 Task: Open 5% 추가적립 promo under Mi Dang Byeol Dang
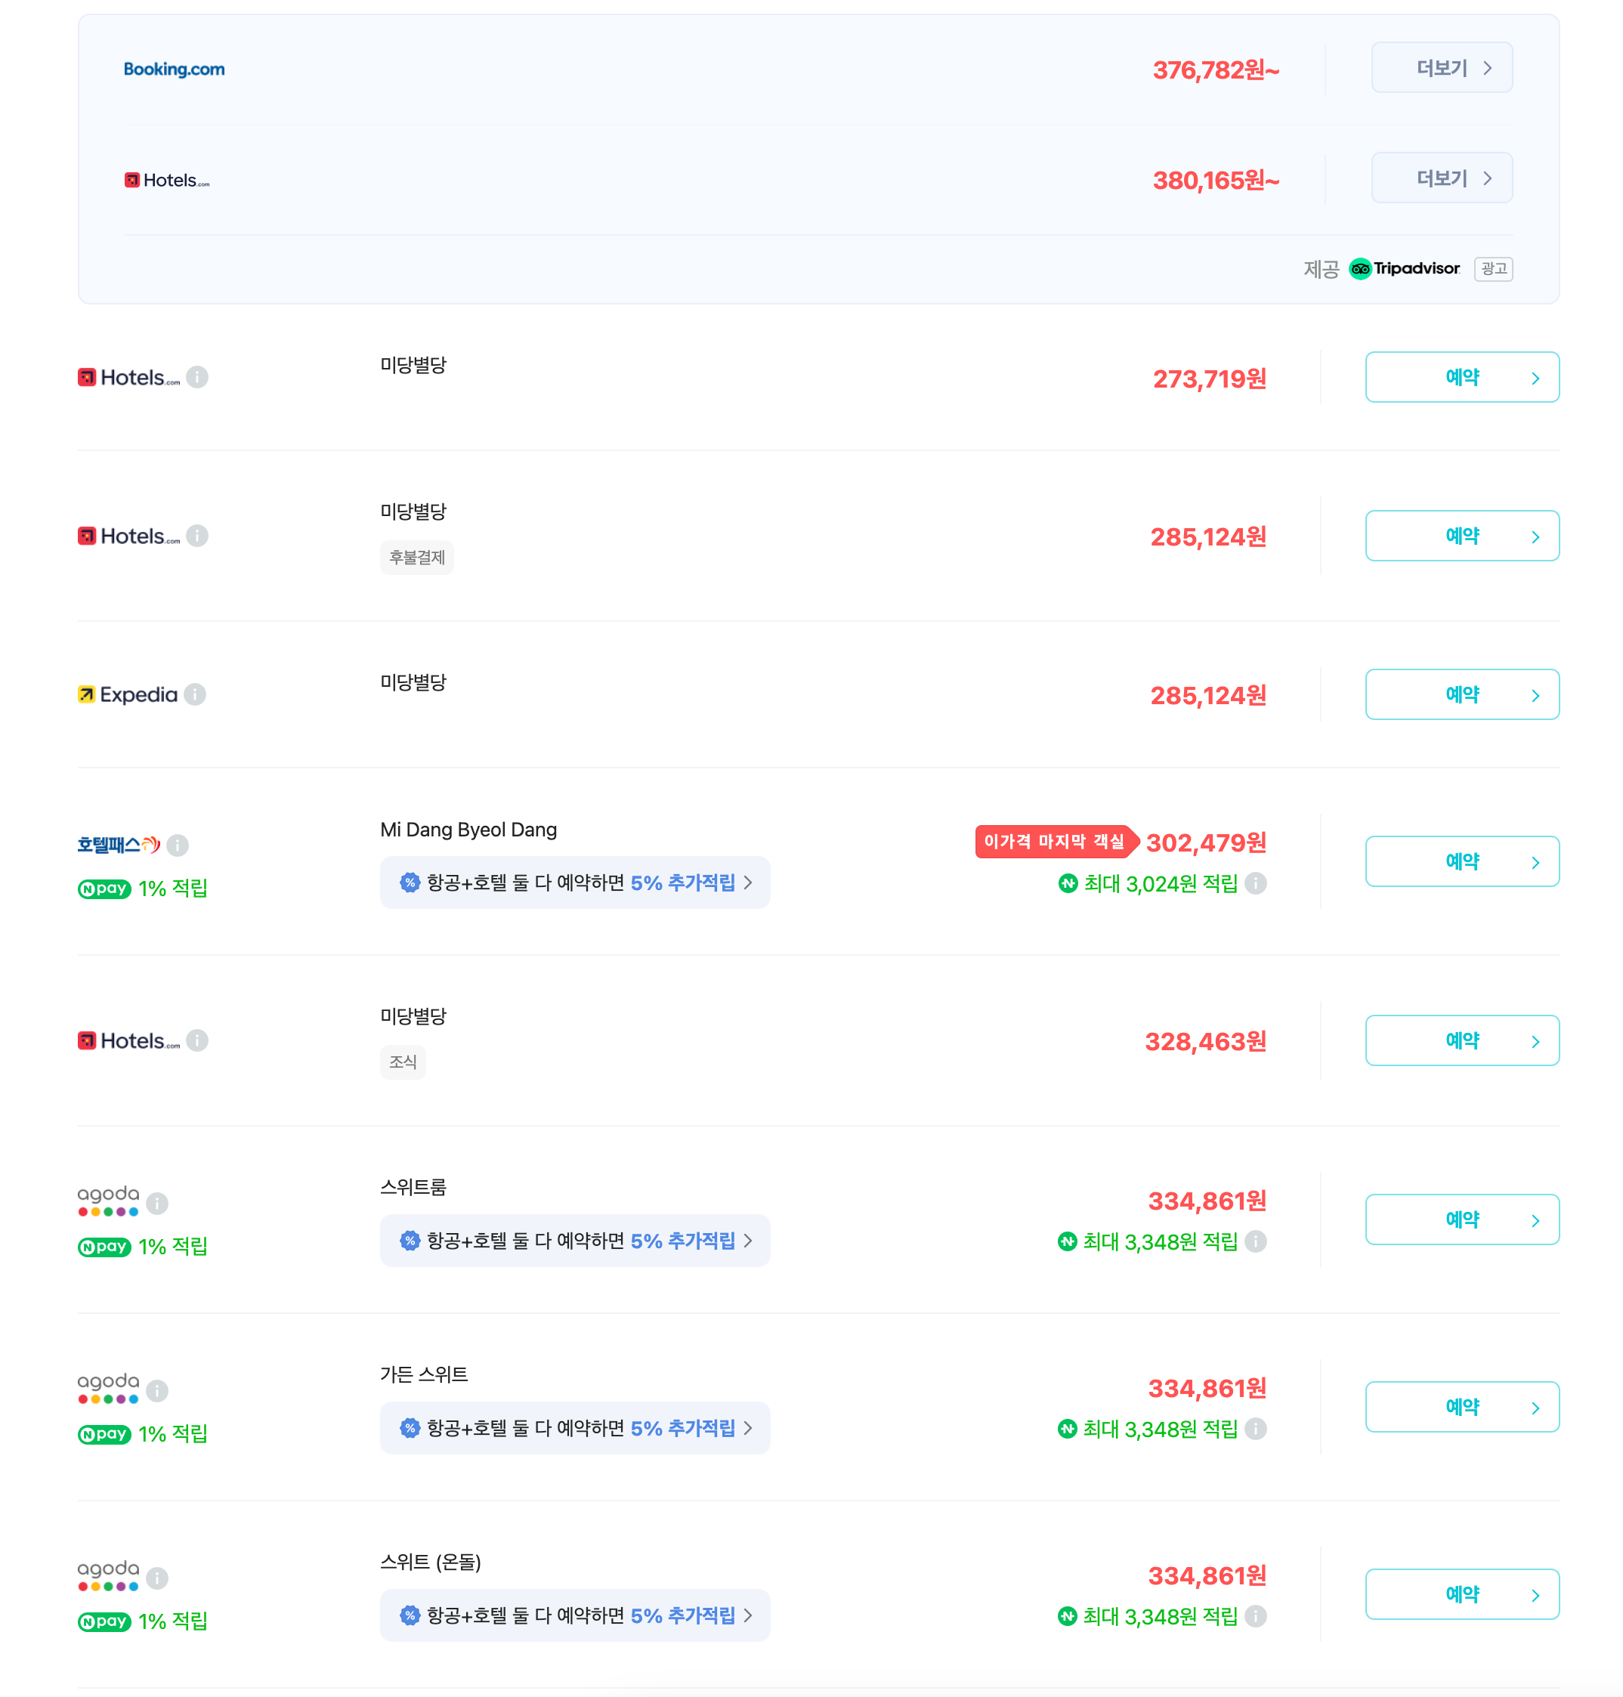(574, 883)
